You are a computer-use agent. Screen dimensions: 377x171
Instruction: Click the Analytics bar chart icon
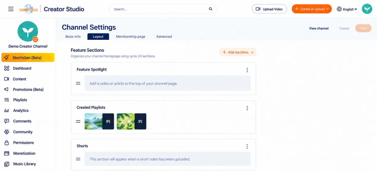(x=7, y=110)
